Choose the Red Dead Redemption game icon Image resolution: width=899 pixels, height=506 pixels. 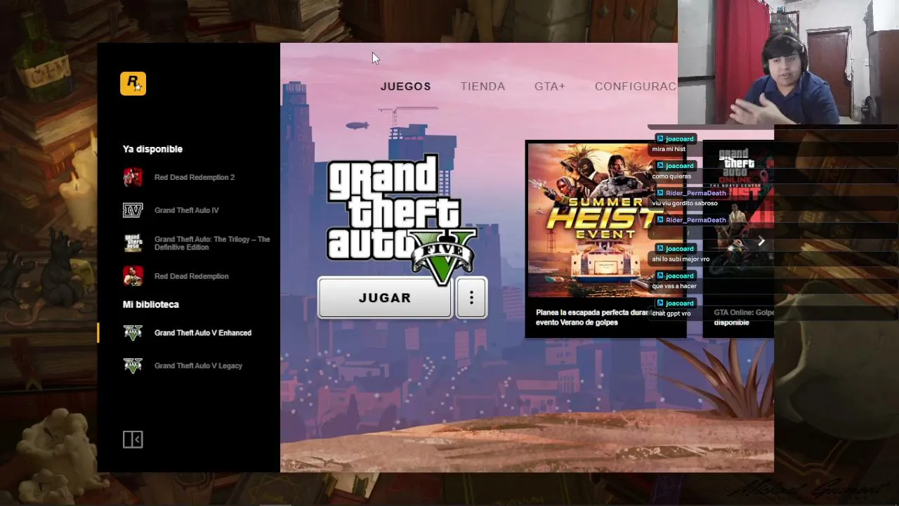(133, 276)
